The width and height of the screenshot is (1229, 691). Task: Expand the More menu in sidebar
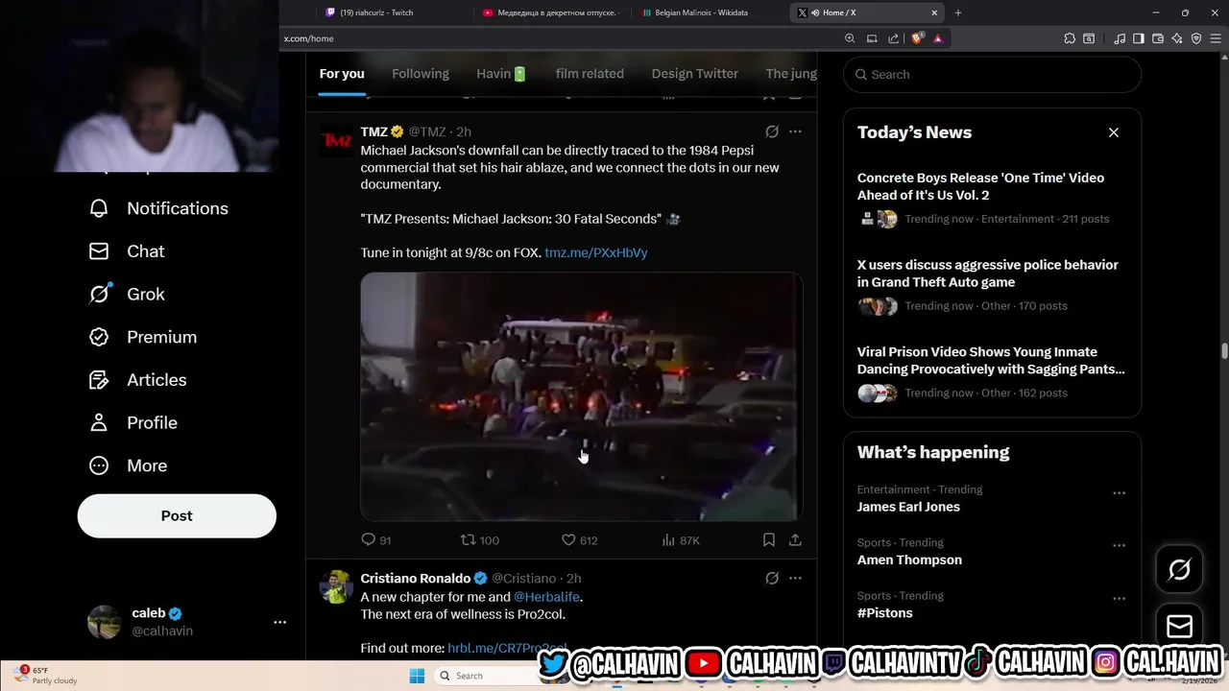[x=128, y=465]
